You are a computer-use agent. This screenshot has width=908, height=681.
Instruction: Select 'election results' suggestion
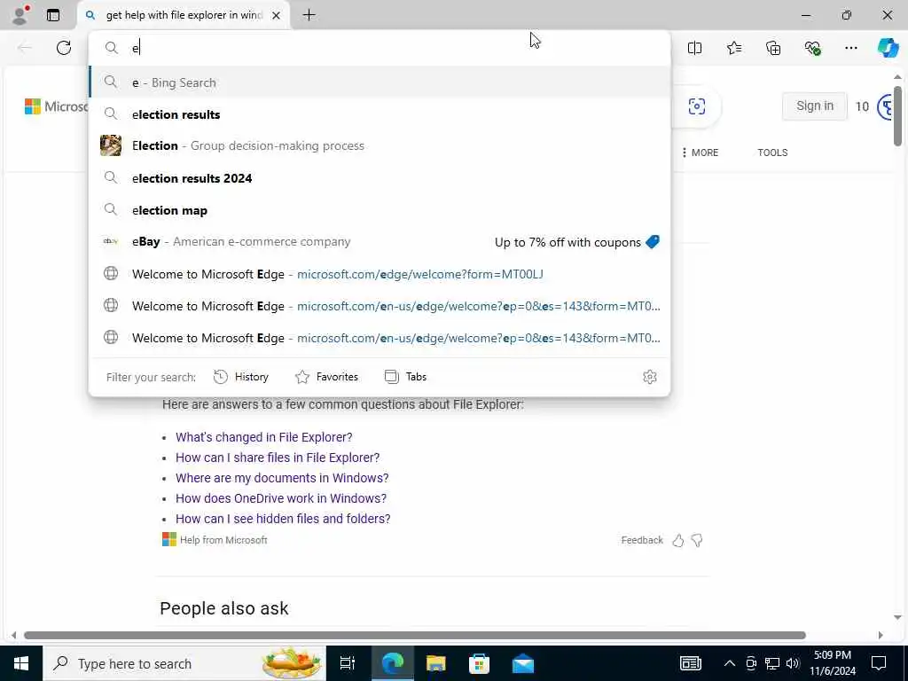click(x=380, y=114)
